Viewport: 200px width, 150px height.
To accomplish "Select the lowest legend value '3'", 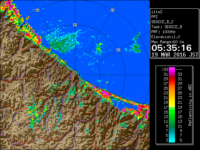I will pos(167,140).
